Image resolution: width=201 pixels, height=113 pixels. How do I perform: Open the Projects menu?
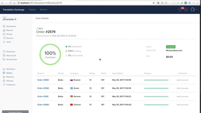(x=32, y=10)
